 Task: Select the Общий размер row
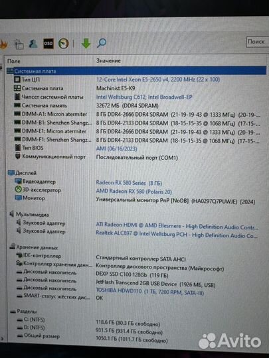[x=39, y=336]
